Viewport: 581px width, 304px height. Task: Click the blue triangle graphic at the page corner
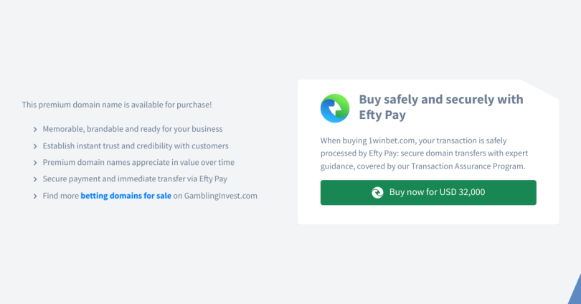(575, 289)
